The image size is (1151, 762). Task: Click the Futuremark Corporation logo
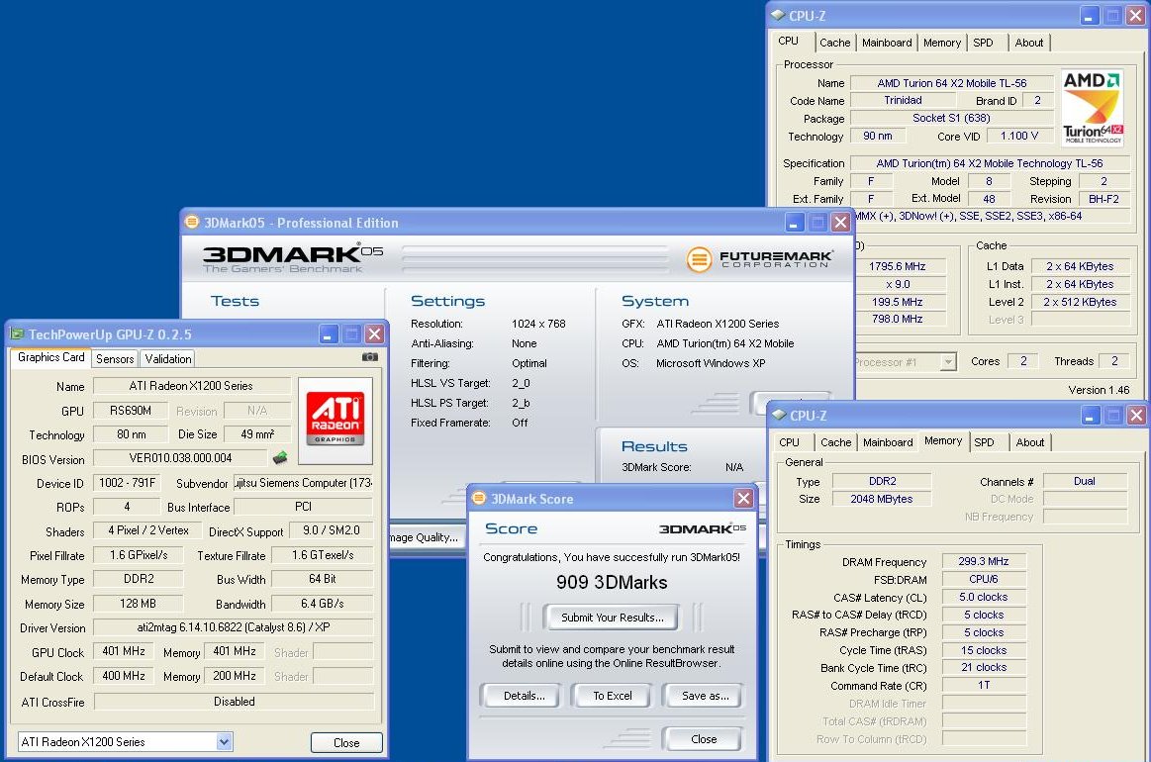pos(759,258)
